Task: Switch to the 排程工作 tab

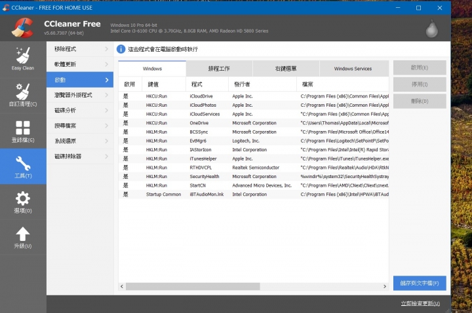Action: tap(219, 69)
